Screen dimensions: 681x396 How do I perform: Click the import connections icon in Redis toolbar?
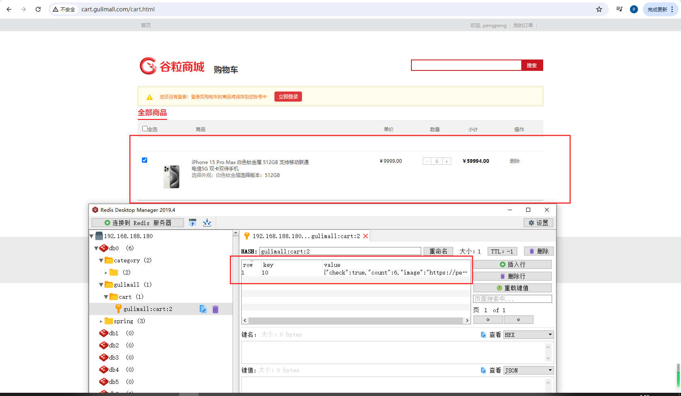coord(193,223)
